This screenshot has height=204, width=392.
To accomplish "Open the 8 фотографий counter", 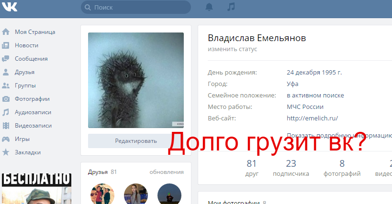I will [x=342, y=168].
